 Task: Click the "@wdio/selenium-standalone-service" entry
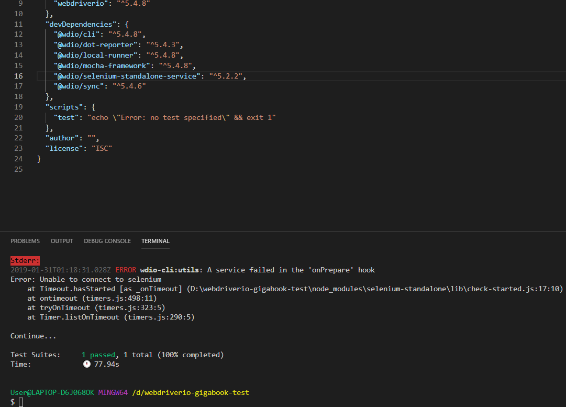(x=127, y=76)
